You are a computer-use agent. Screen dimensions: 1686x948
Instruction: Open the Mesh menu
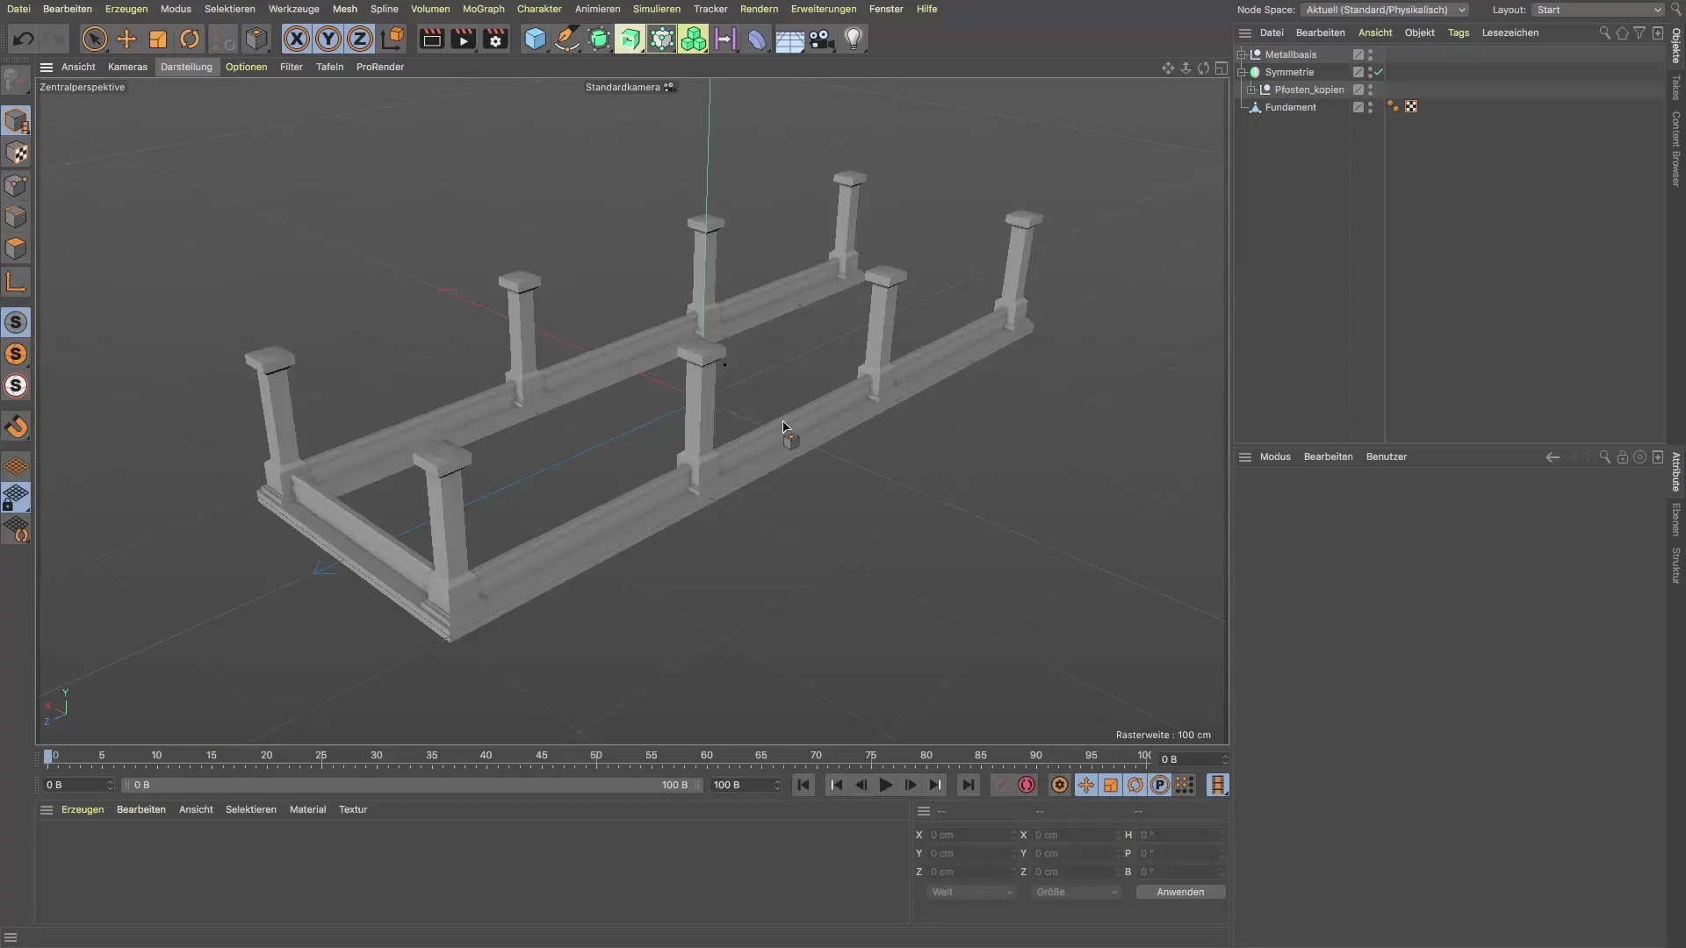point(344,9)
